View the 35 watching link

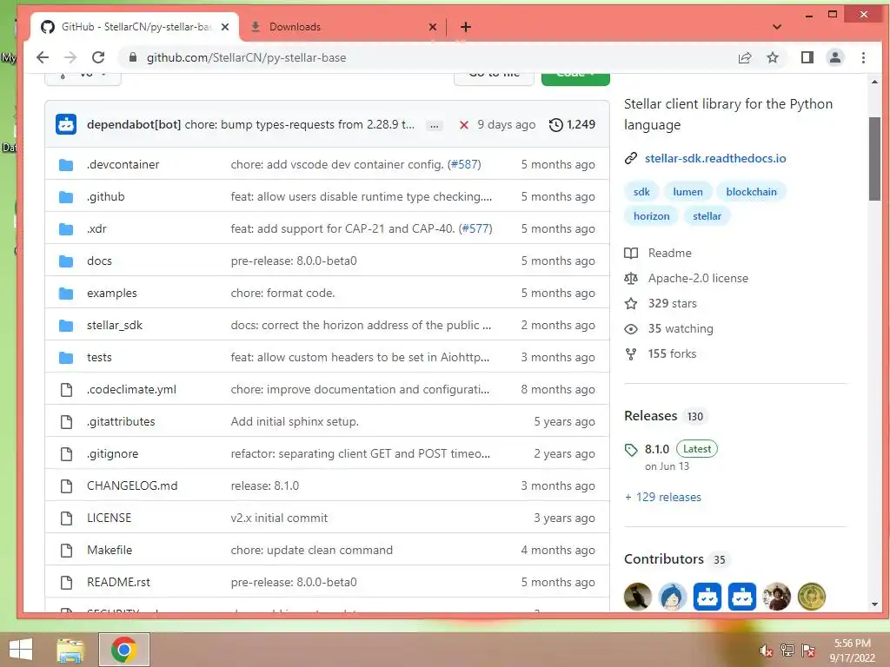tap(669, 328)
